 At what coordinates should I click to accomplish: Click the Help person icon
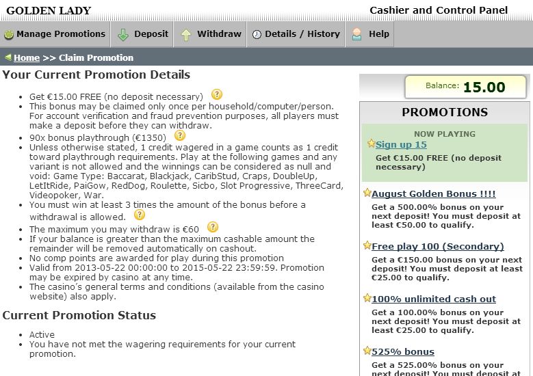356,34
